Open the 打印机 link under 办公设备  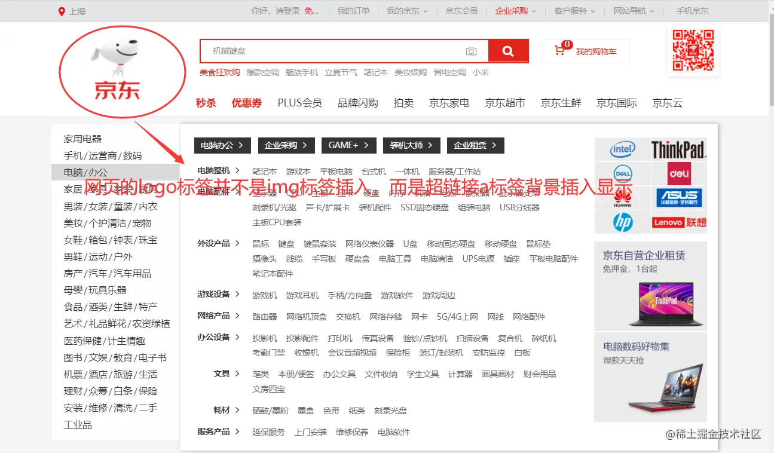340,338
